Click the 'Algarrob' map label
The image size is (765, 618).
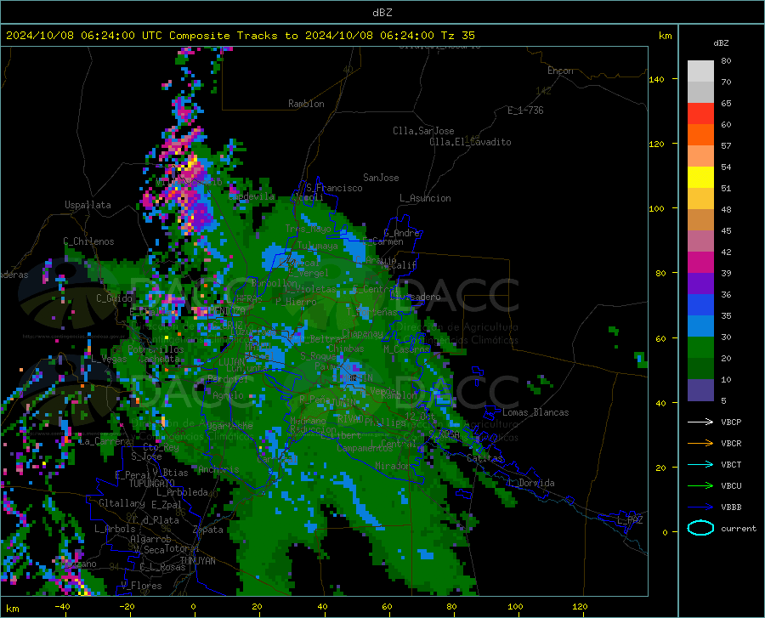point(150,538)
